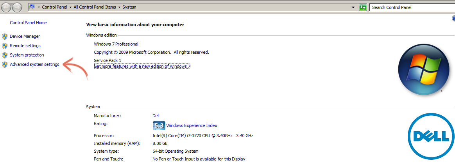
Task: Open Control Panel Home link
Action: (28, 23)
